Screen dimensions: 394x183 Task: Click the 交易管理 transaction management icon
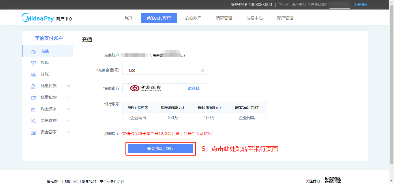point(33,121)
